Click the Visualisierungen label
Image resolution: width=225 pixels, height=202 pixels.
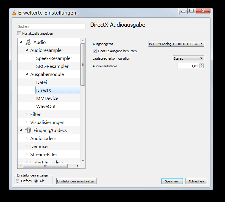pyautogui.click(x=47, y=123)
